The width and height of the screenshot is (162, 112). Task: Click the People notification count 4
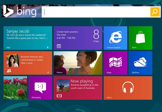48,72
